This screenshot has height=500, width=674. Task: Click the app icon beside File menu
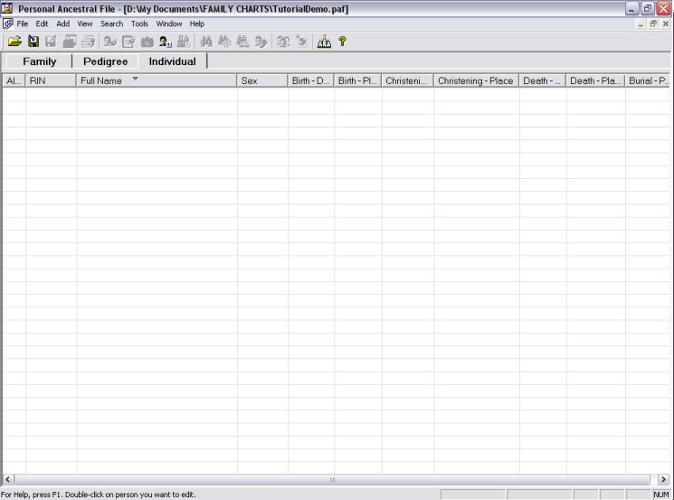(x=8, y=24)
